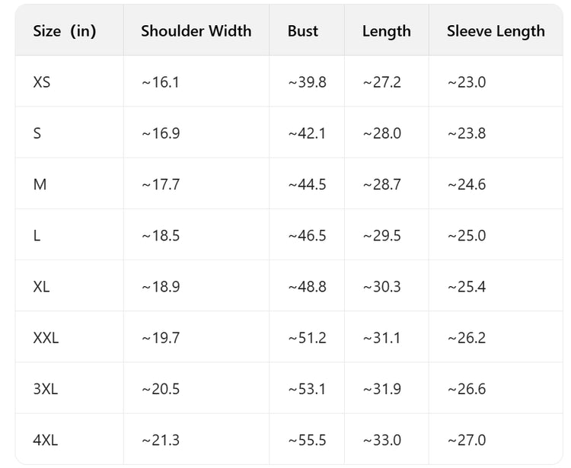Click the ~27.0 sleeve length value

point(466,440)
